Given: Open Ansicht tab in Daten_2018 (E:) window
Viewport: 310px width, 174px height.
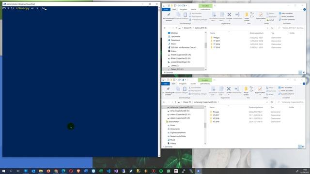Looking at the screenshot, I should [x=194, y=10].
